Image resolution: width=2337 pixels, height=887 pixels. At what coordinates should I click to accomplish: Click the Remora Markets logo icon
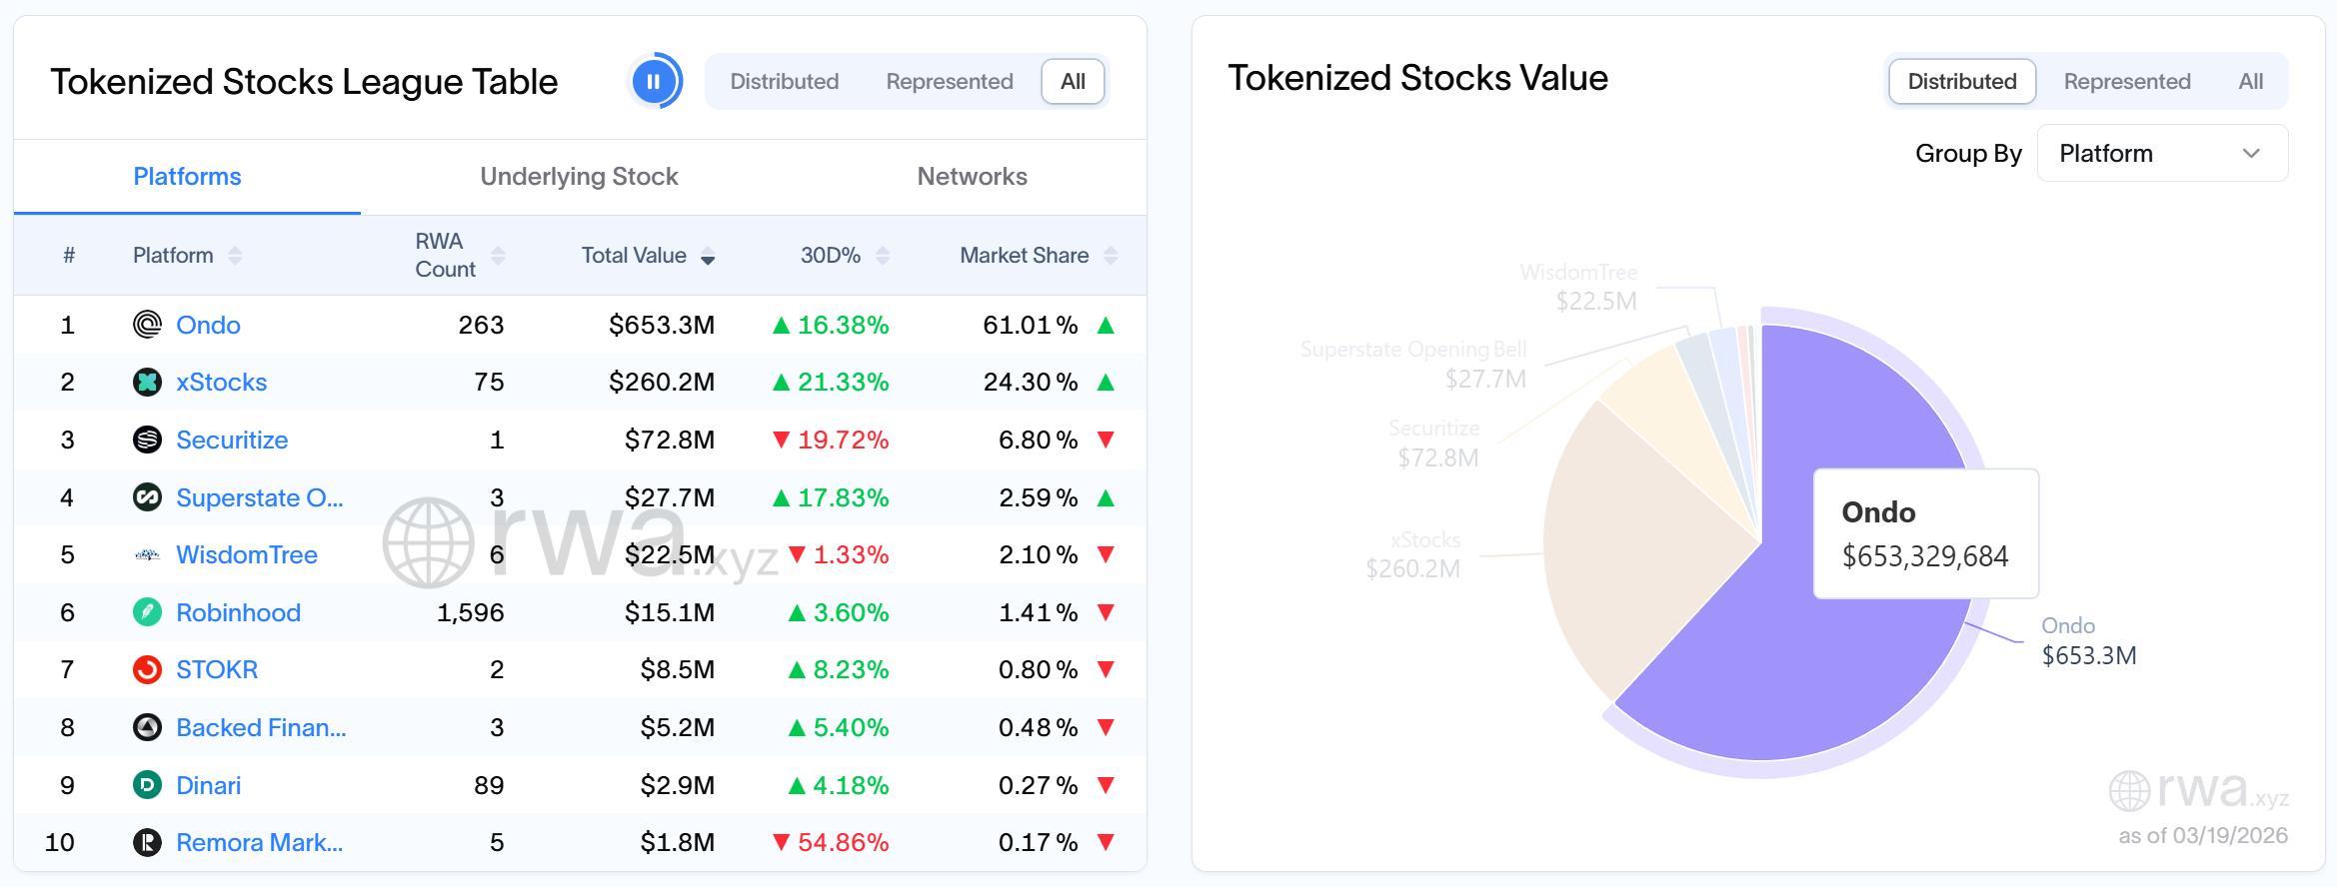tap(147, 842)
